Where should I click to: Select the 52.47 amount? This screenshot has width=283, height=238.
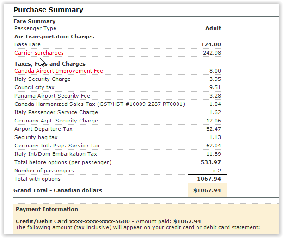tap(214, 129)
